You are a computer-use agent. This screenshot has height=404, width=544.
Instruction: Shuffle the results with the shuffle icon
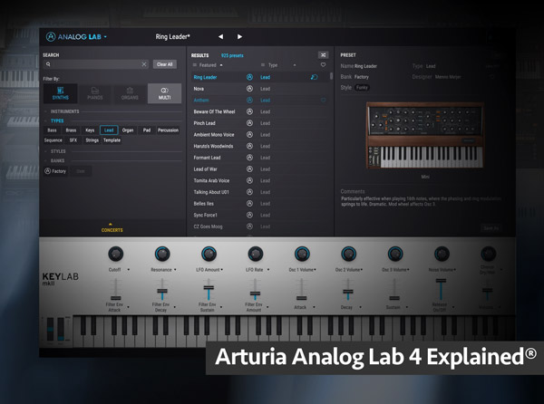(323, 55)
